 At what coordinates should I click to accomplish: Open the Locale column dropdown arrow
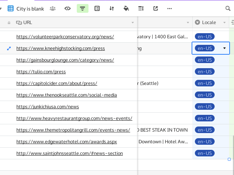(x=224, y=23)
